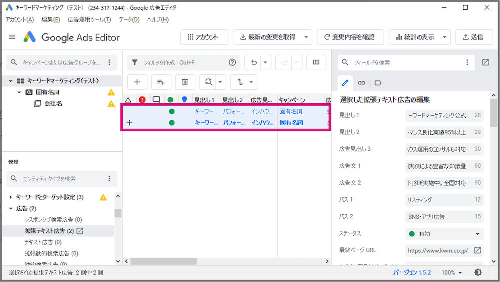Switch to the pencil edit tab
Screen dimensions: 500x282
click(x=345, y=83)
